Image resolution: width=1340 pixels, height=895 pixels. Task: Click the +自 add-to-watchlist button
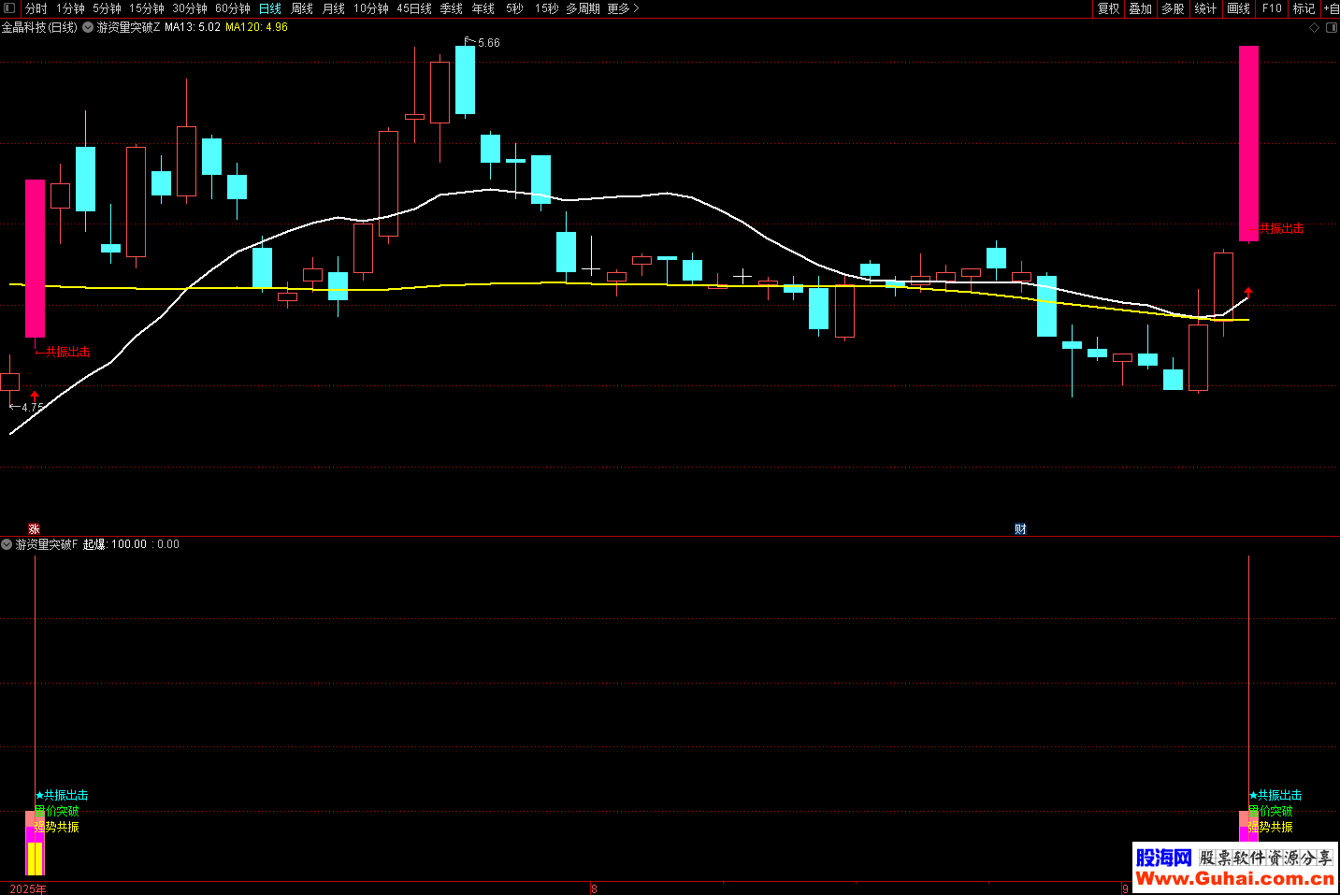1332,8
